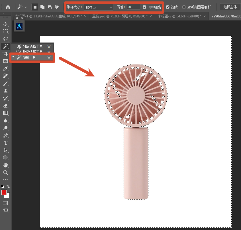The height and width of the screenshot is (230, 241).
Task: Close the 置换.psd tab
Action: coord(151,16)
